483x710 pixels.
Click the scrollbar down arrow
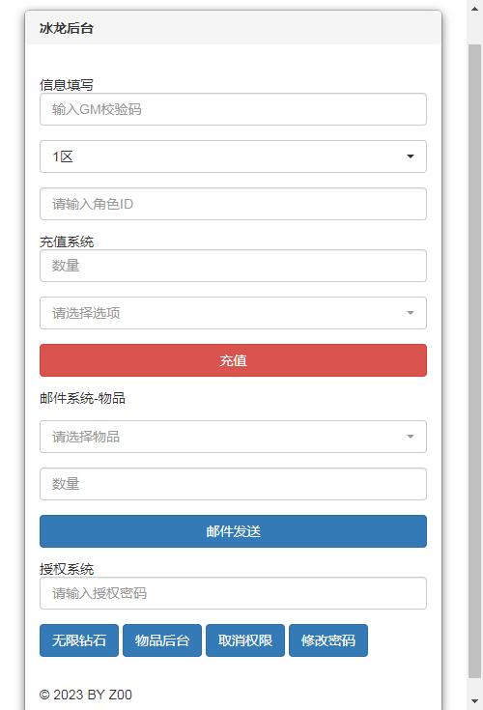point(474,701)
